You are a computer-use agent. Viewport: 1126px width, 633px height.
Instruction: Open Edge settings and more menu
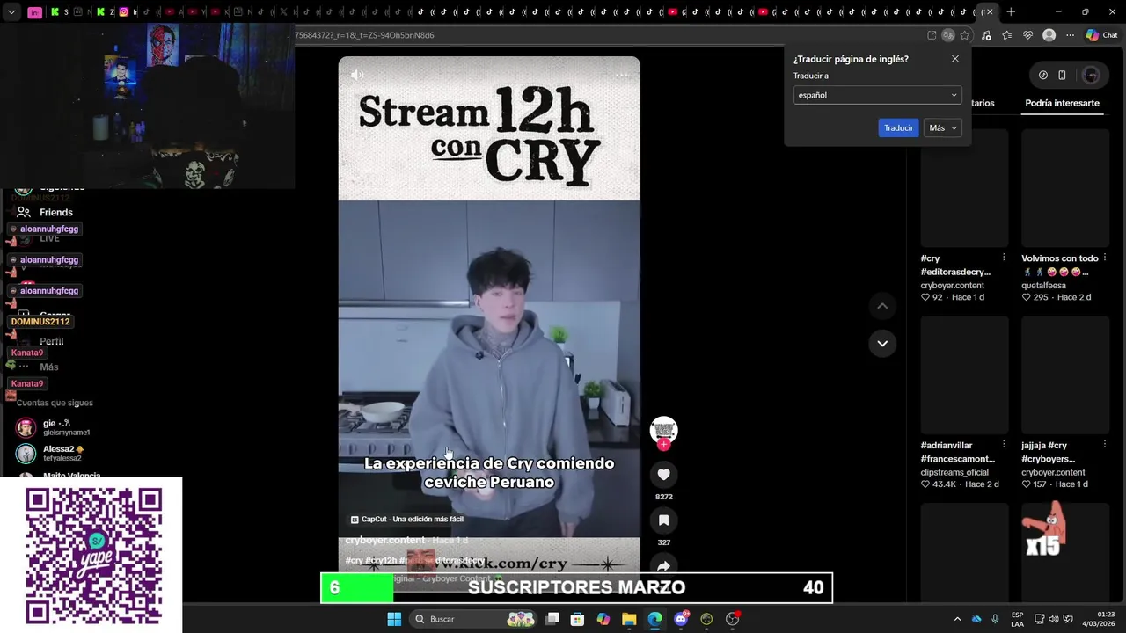(x=1070, y=35)
